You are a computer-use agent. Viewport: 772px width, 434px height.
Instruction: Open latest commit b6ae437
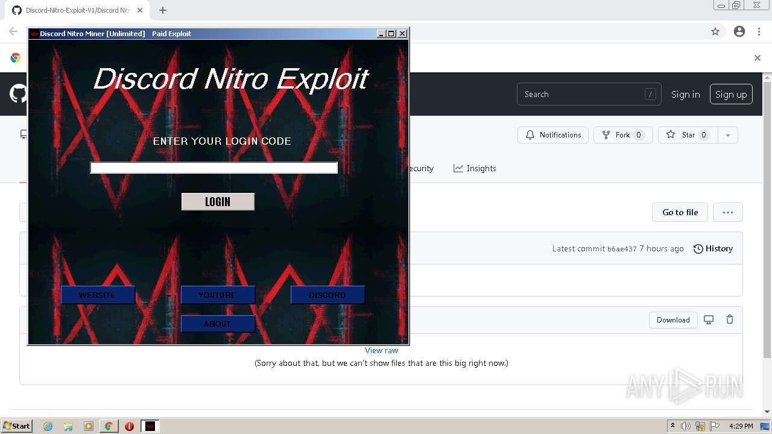pos(622,249)
